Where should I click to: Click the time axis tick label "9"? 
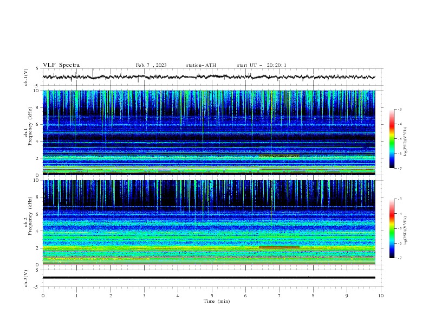347,296
